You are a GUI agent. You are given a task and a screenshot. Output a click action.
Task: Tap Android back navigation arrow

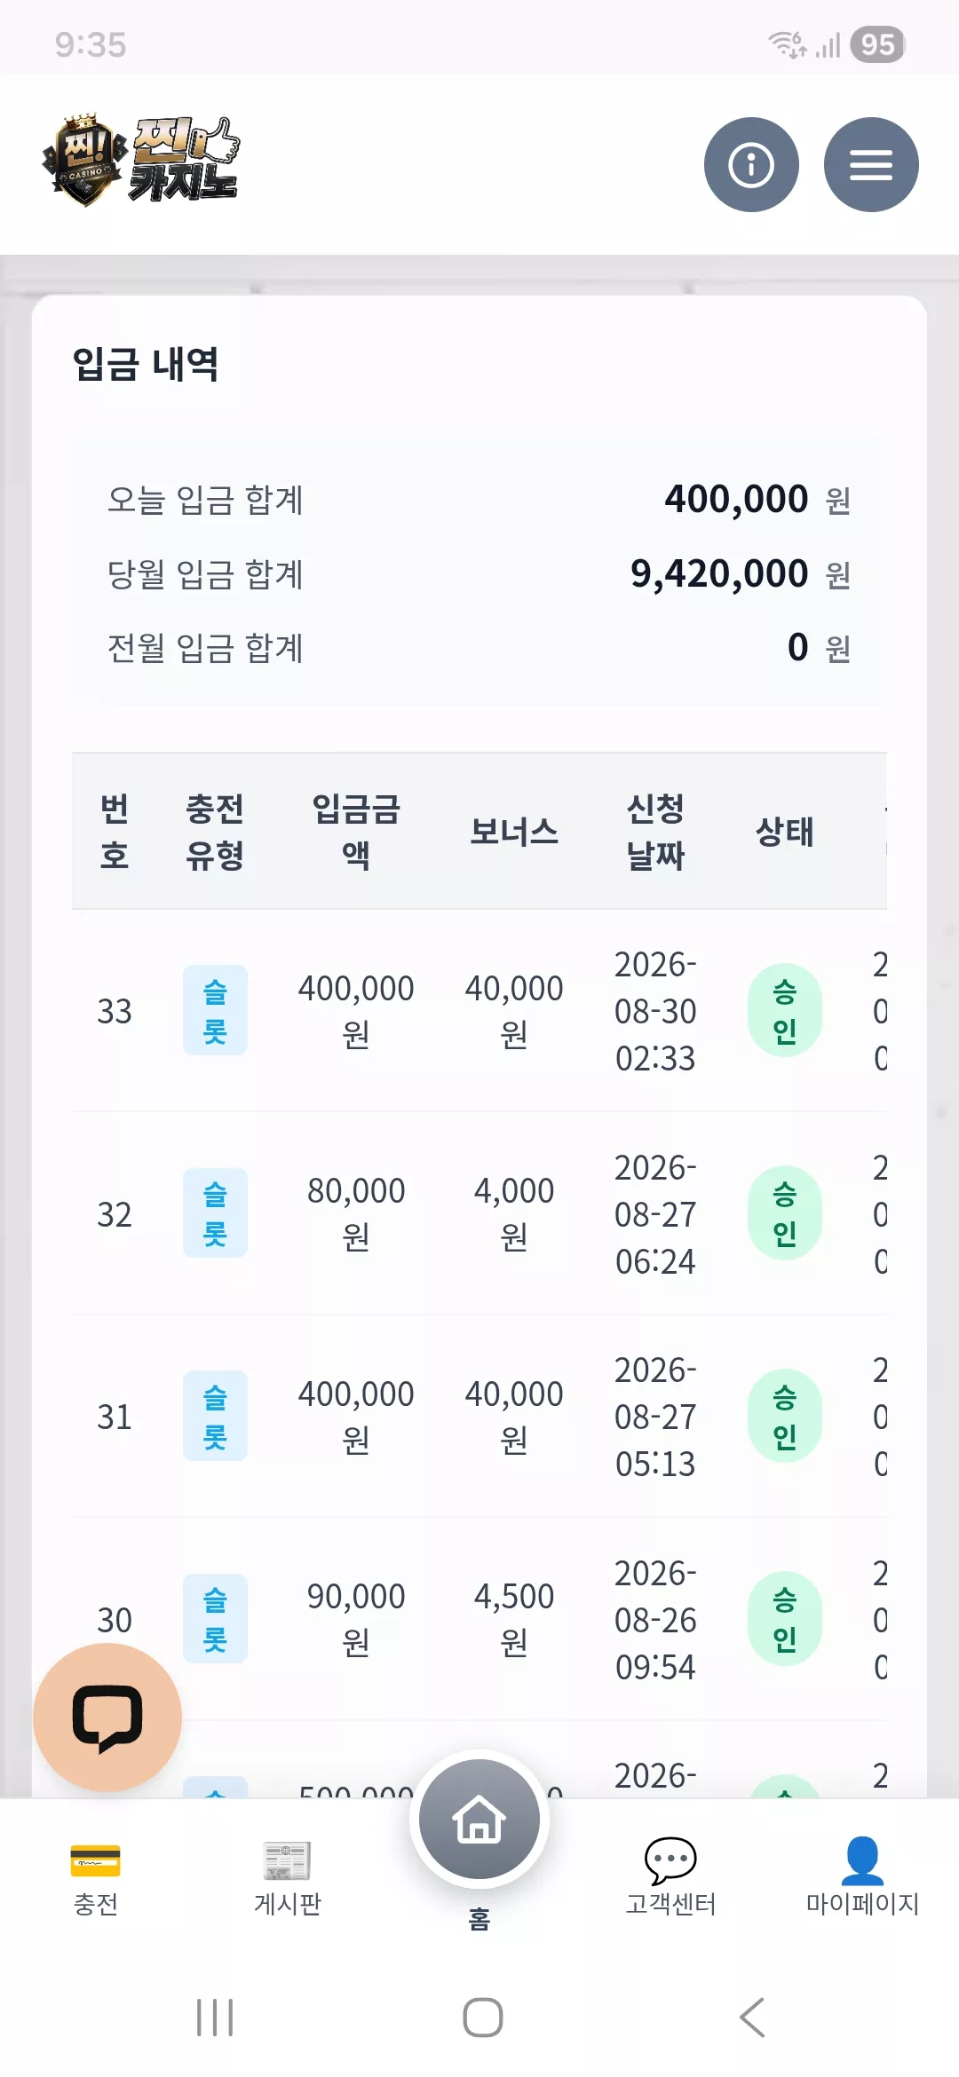tap(752, 2018)
